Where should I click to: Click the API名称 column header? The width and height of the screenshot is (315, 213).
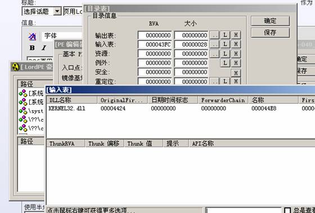[252, 143]
